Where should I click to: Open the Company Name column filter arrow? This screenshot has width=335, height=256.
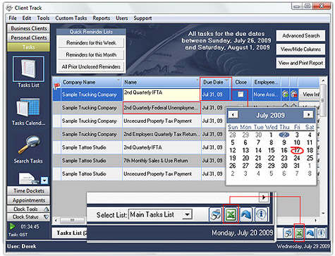118,80
